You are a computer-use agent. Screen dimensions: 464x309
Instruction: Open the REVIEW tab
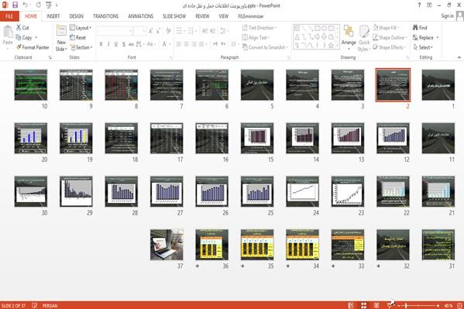click(x=202, y=16)
